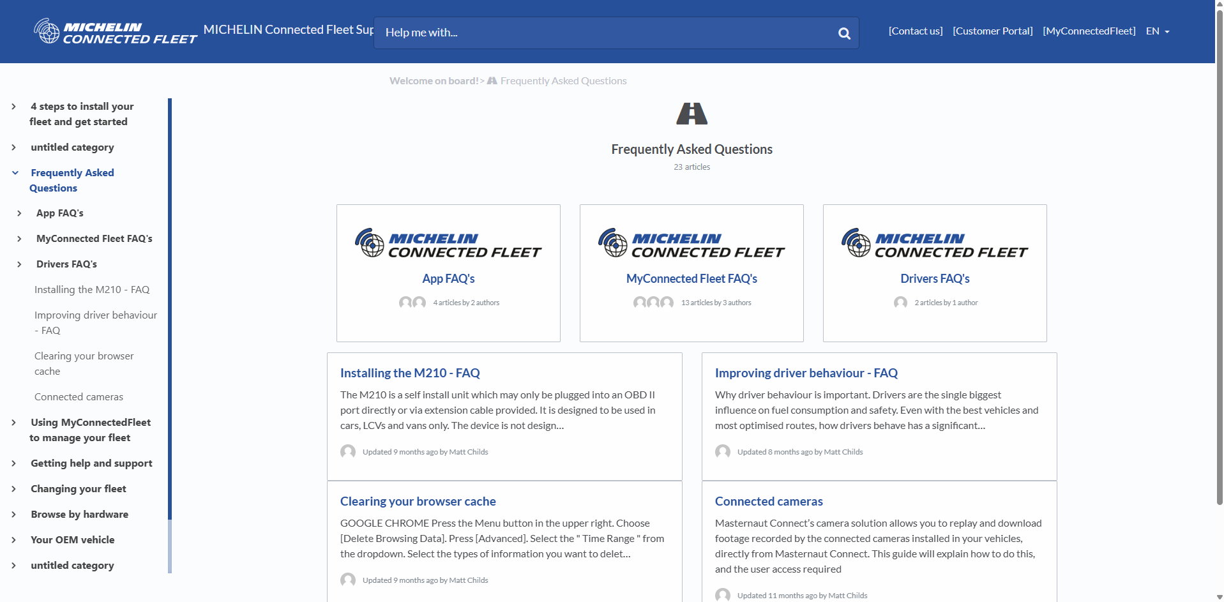Click 'Welcome on board!' breadcrumb link

pyautogui.click(x=434, y=80)
